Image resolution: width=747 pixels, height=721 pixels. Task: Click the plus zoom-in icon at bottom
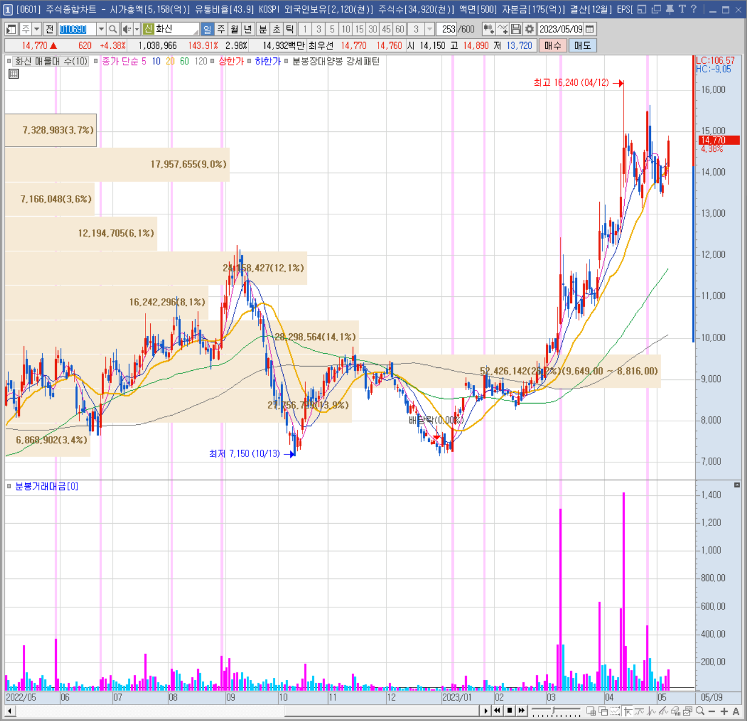pos(724,711)
